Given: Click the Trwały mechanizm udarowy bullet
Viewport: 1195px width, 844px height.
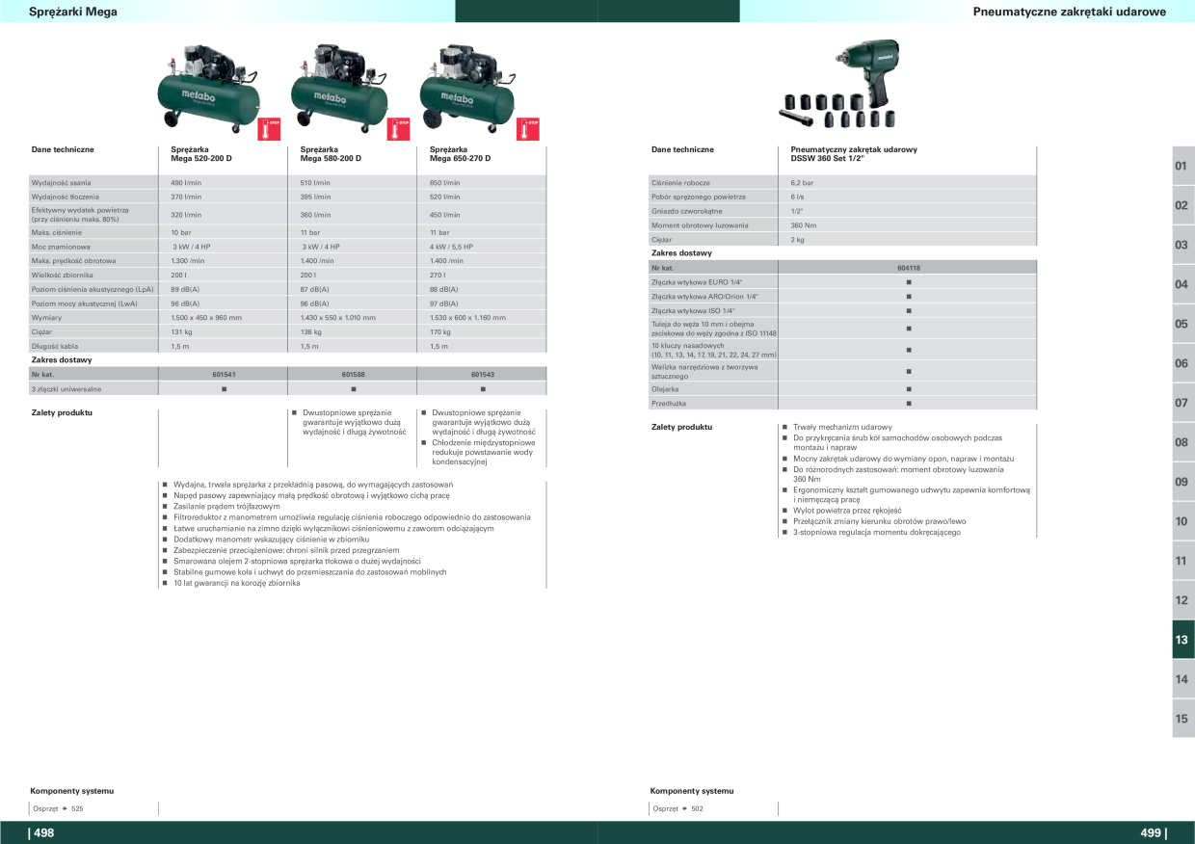Looking at the screenshot, I should click(842, 427).
